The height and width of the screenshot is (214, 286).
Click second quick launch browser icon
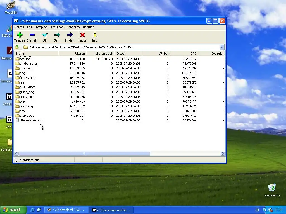(39, 210)
